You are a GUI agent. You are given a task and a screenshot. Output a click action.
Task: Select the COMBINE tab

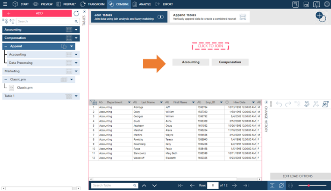(x=119, y=4)
